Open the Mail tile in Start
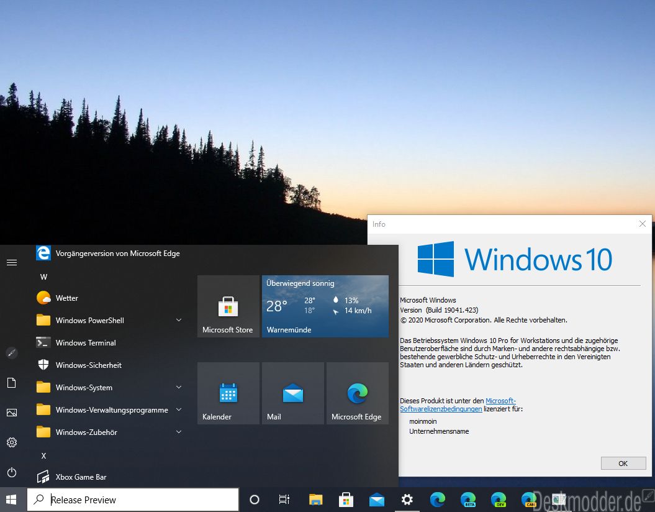 coord(293,393)
